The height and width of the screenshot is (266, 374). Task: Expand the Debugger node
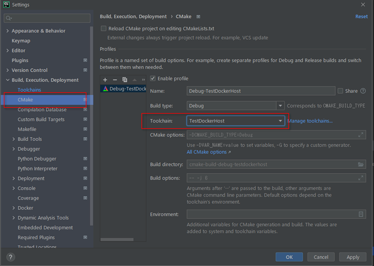tap(14, 149)
